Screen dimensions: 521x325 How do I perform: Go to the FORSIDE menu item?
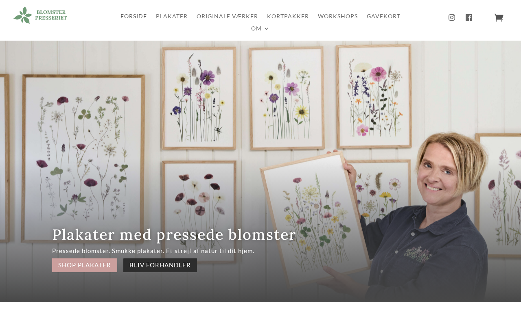click(x=134, y=16)
